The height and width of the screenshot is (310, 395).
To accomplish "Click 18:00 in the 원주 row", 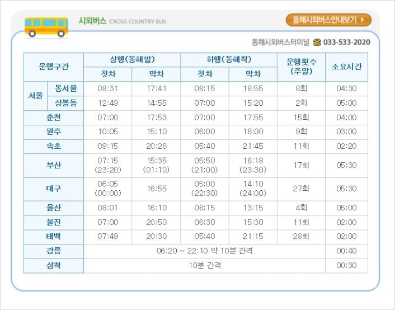I will (253, 131).
